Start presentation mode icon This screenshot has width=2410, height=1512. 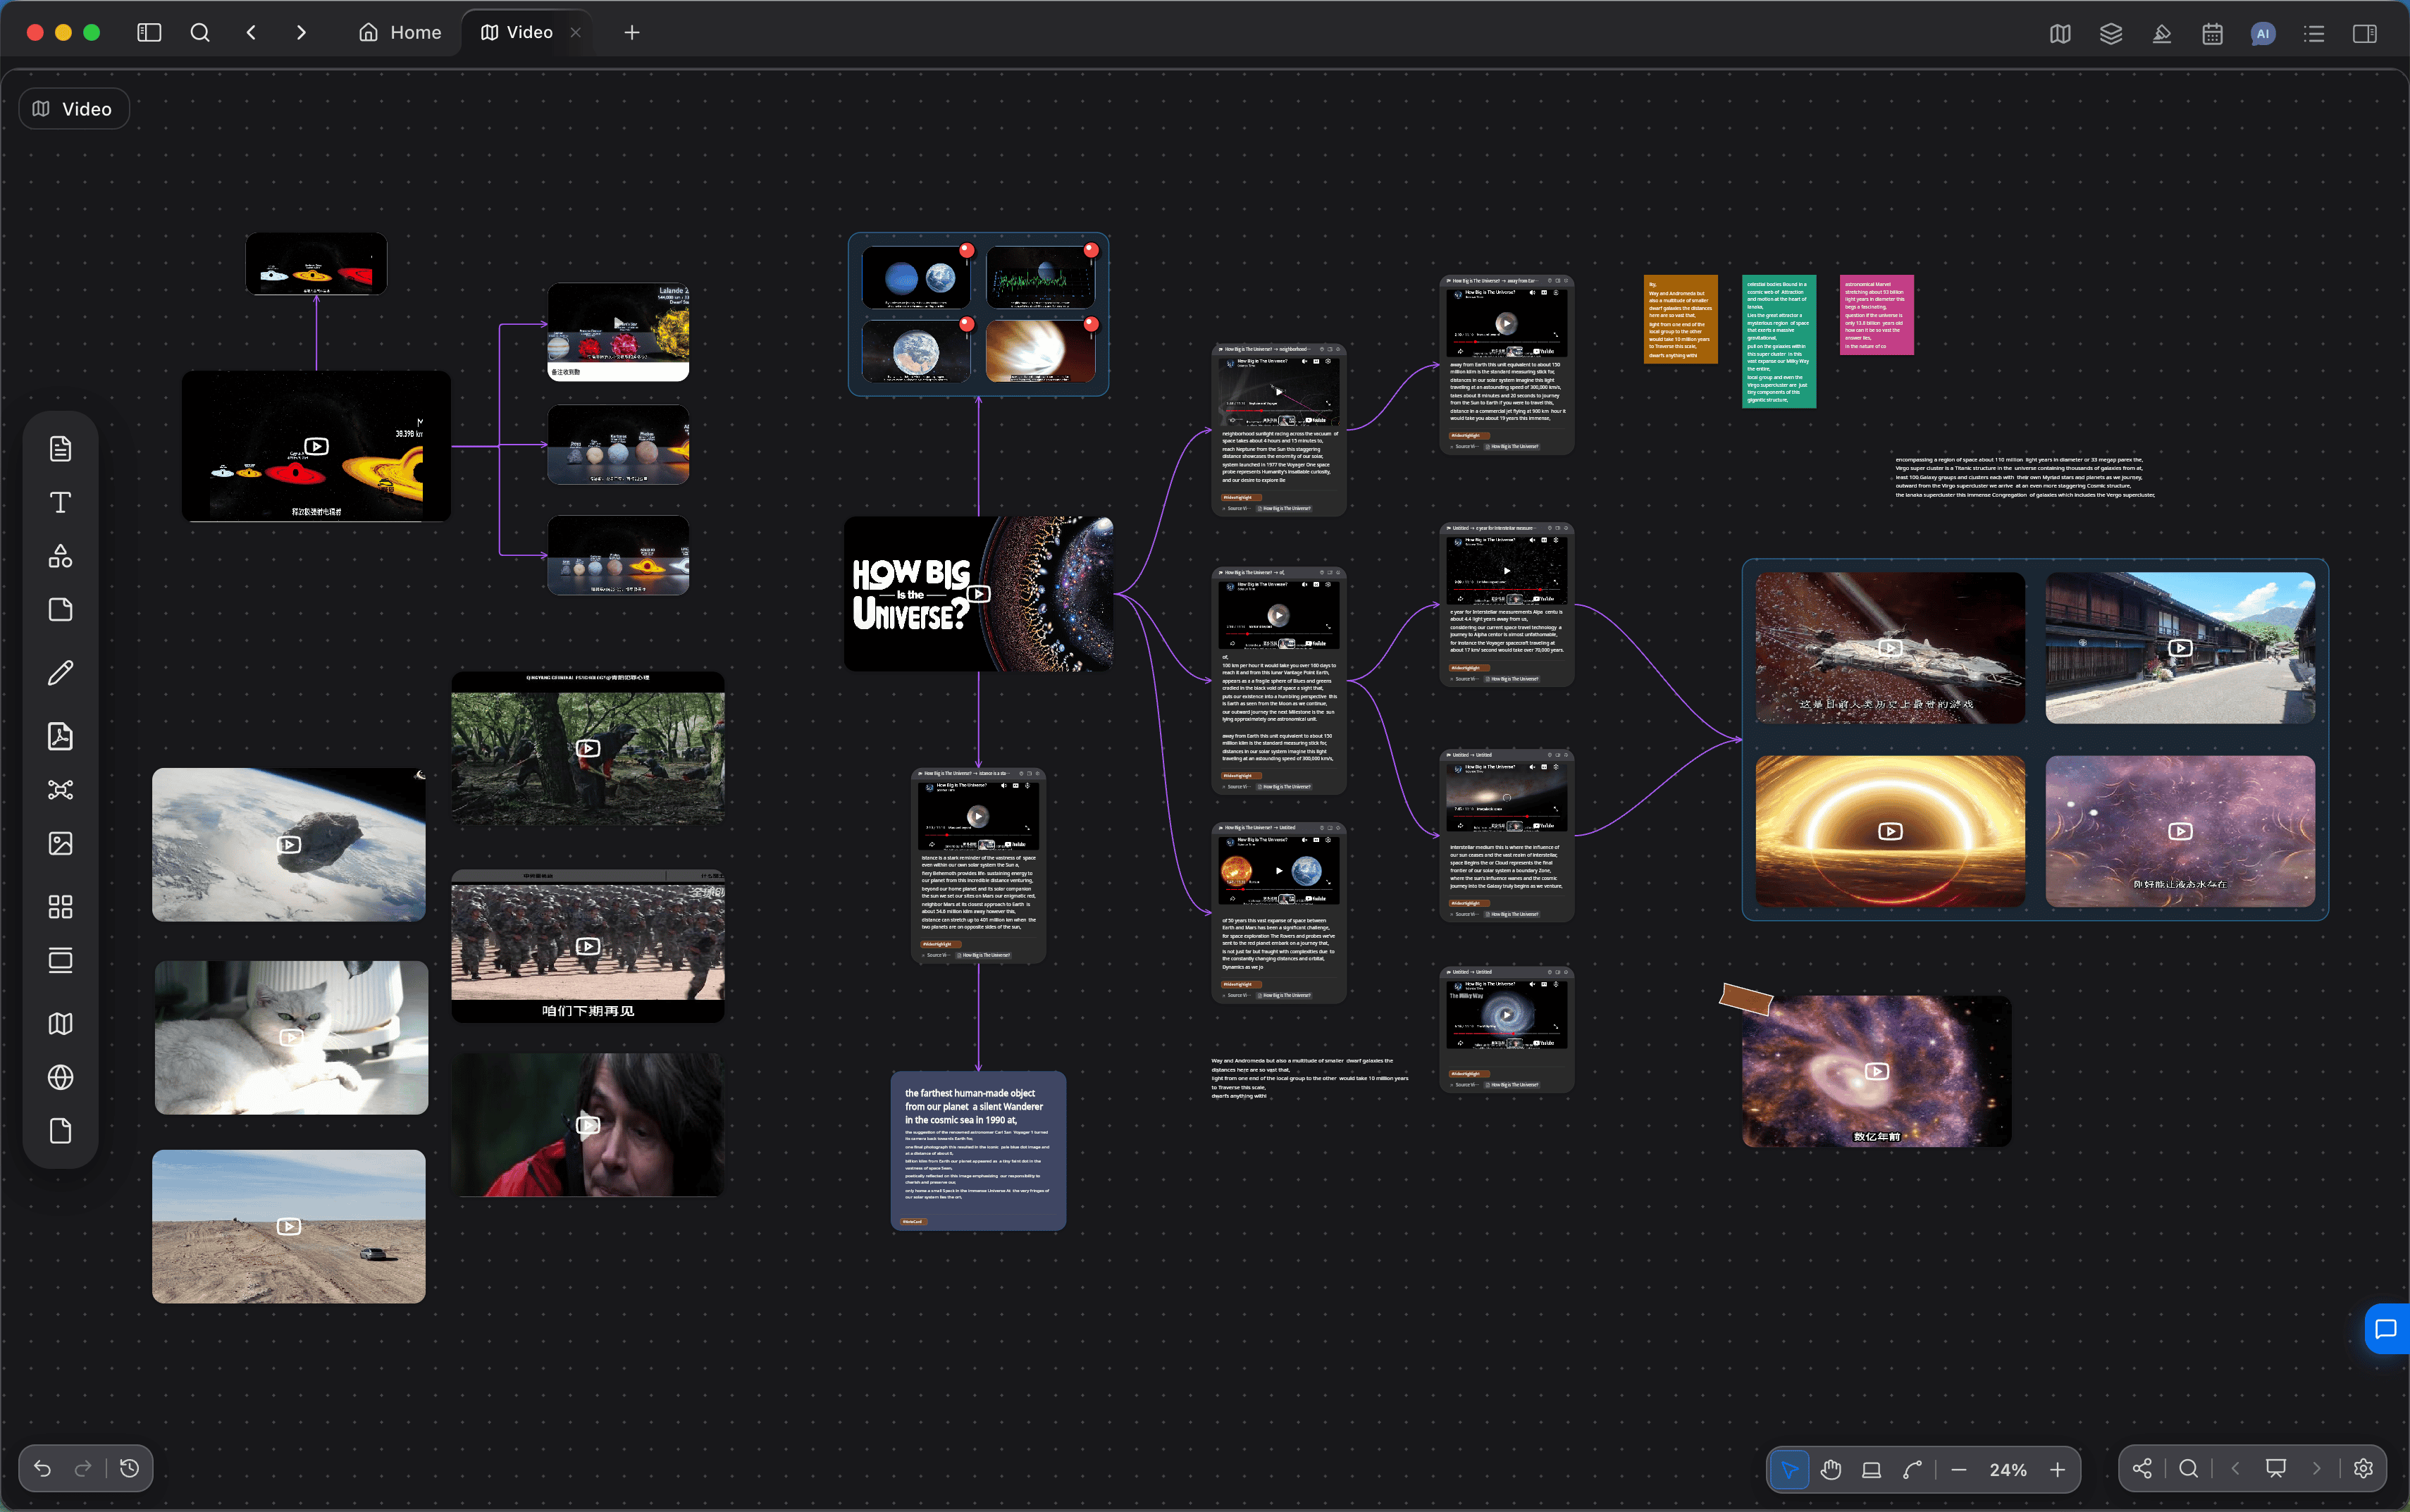point(2276,1468)
